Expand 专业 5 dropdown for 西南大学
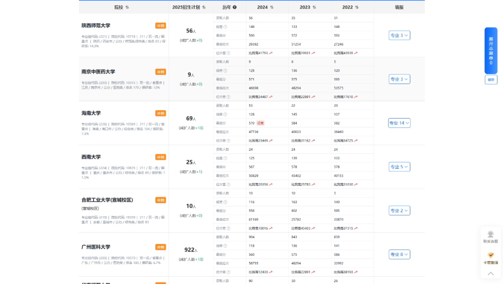The width and height of the screenshot is (503, 284). click(x=399, y=167)
